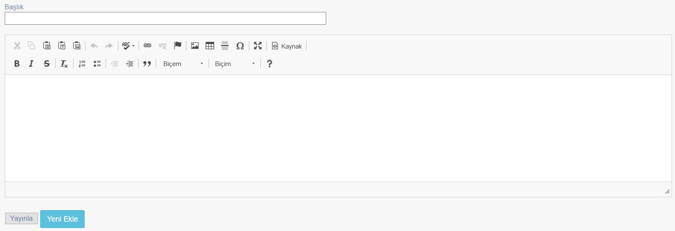The width and height of the screenshot is (675, 231).
Task: Click the Bold formatting icon
Action: [x=17, y=64]
